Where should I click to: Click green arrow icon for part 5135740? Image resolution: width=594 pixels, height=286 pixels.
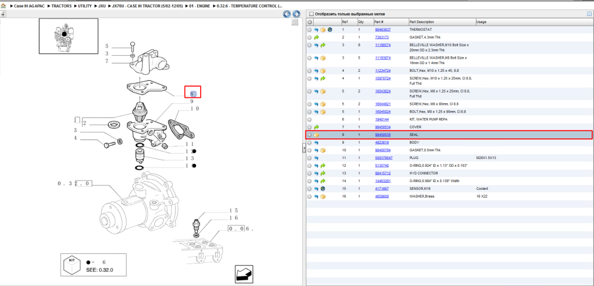(323, 166)
